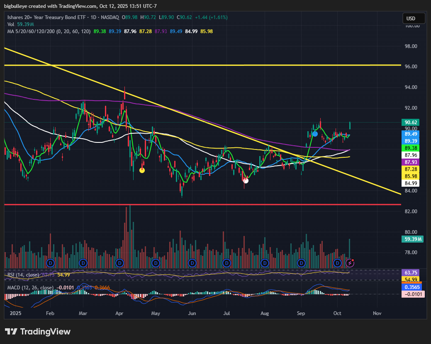The height and width of the screenshot is (344, 431).
Task: Click the 82.00 price axis label
Action: click(411, 211)
